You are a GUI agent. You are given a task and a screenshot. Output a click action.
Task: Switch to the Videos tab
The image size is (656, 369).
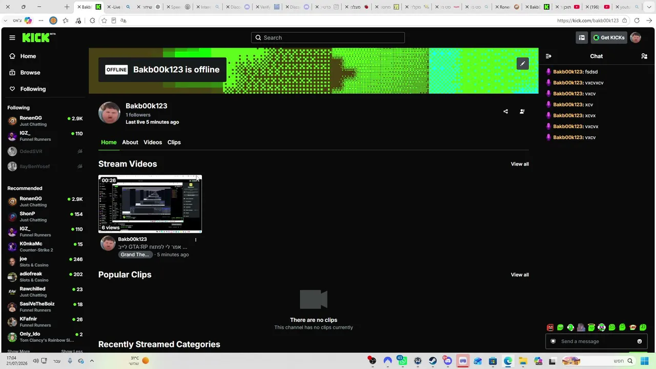(153, 142)
